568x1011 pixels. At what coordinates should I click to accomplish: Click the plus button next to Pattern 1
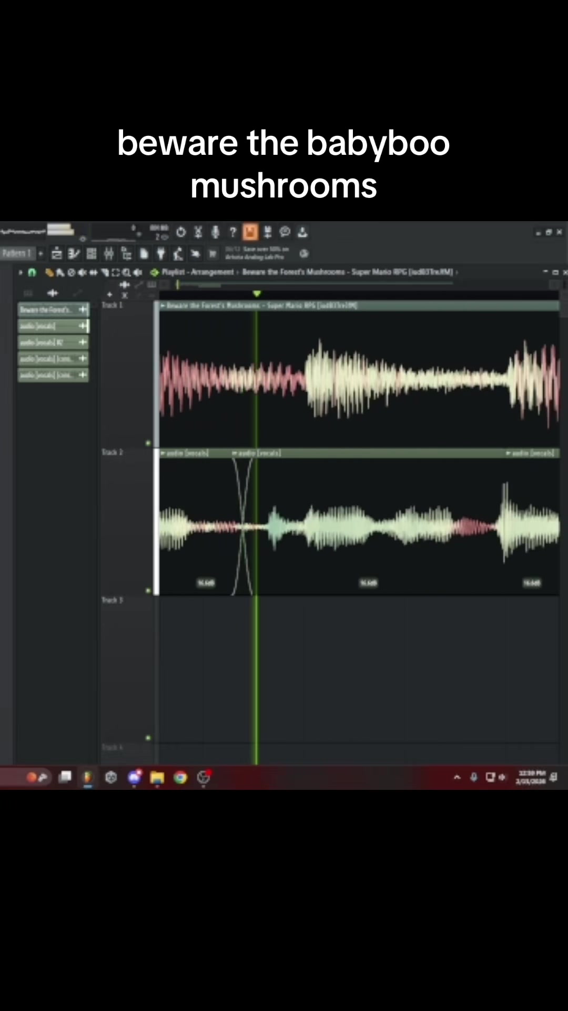click(x=41, y=253)
